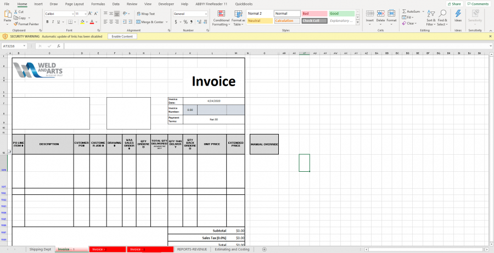
Task: Click the Insert cells icon
Action: click(x=370, y=14)
